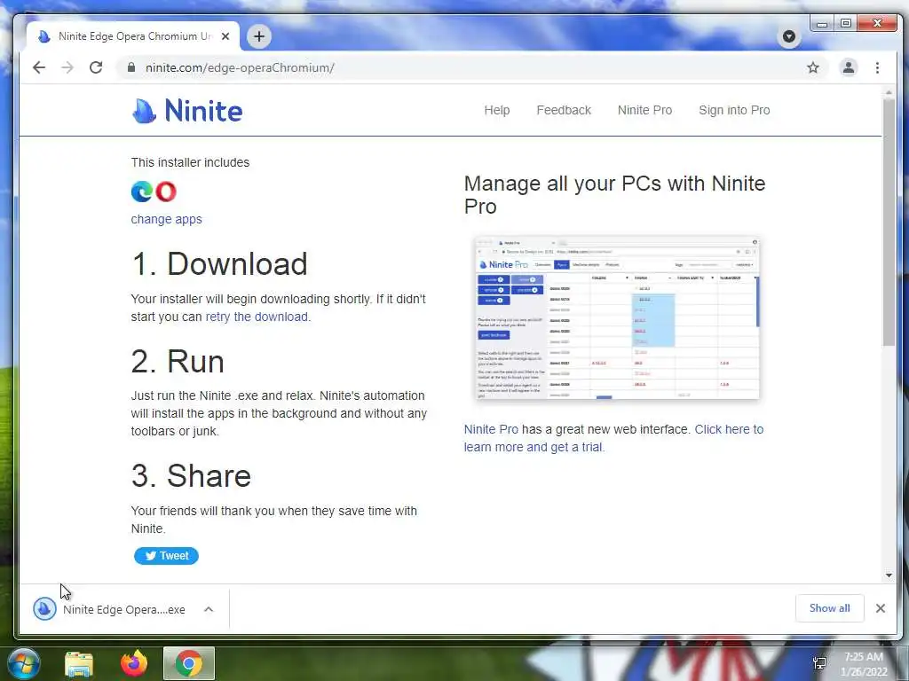Select the Ninite Edge Opera Chromium tab
The width and height of the screenshot is (909, 681).
pyautogui.click(x=133, y=36)
